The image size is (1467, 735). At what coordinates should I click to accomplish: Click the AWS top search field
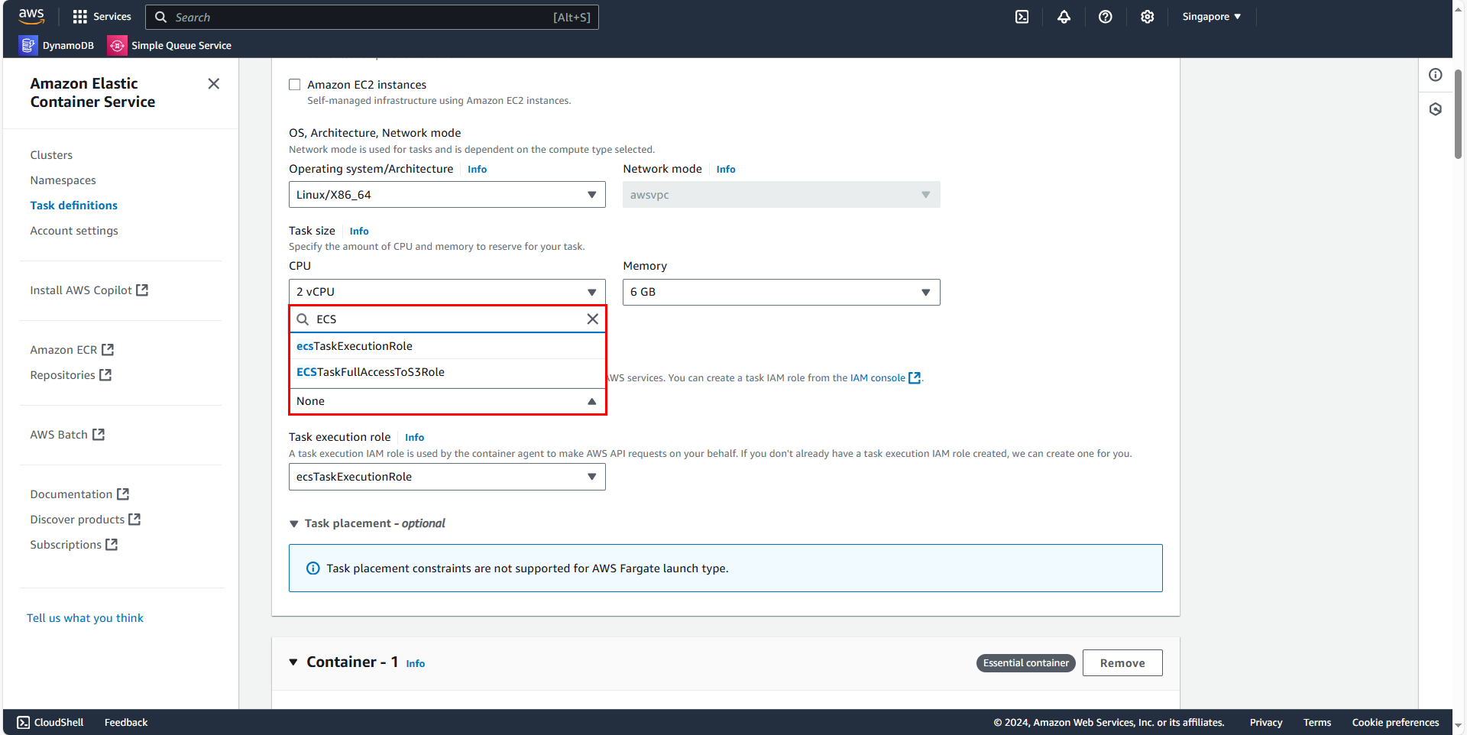tap(372, 17)
